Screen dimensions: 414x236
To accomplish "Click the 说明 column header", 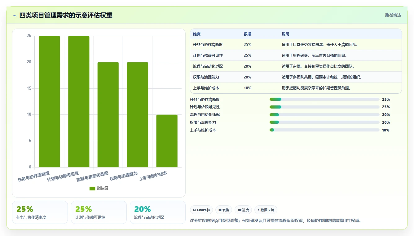I will [285, 34].
